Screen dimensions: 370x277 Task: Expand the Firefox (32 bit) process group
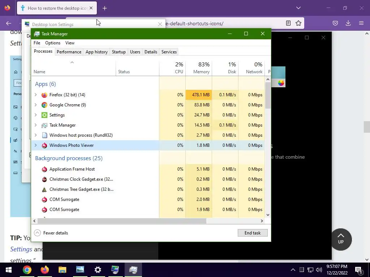[x=36, y=95]
